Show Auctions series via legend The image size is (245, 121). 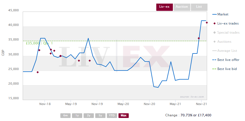tap(224, 42)
